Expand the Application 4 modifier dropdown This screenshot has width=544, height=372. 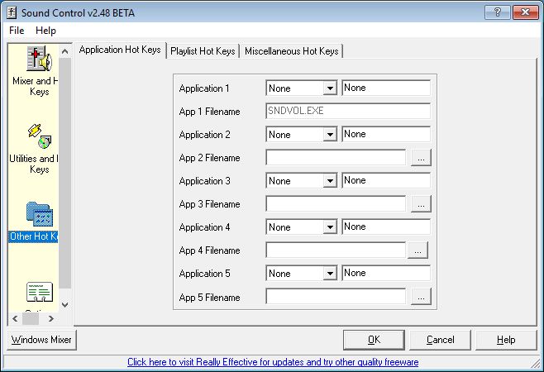pyautogui.click(x=330, y=227)
